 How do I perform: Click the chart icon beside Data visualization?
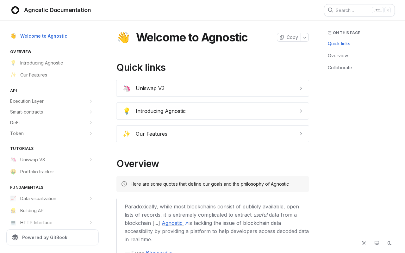coord(13,199)
